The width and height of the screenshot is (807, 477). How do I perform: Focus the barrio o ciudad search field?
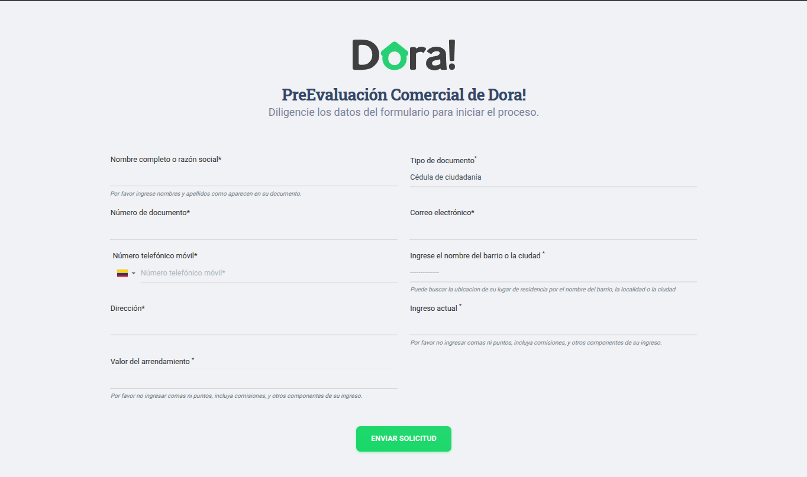553,272
